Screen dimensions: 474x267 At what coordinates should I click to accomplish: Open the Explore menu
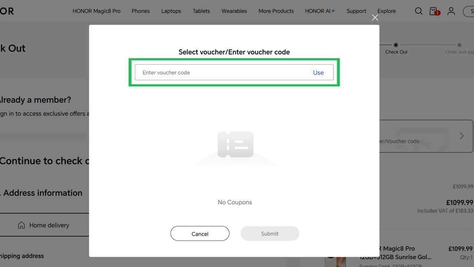click(x=386, y=11)
